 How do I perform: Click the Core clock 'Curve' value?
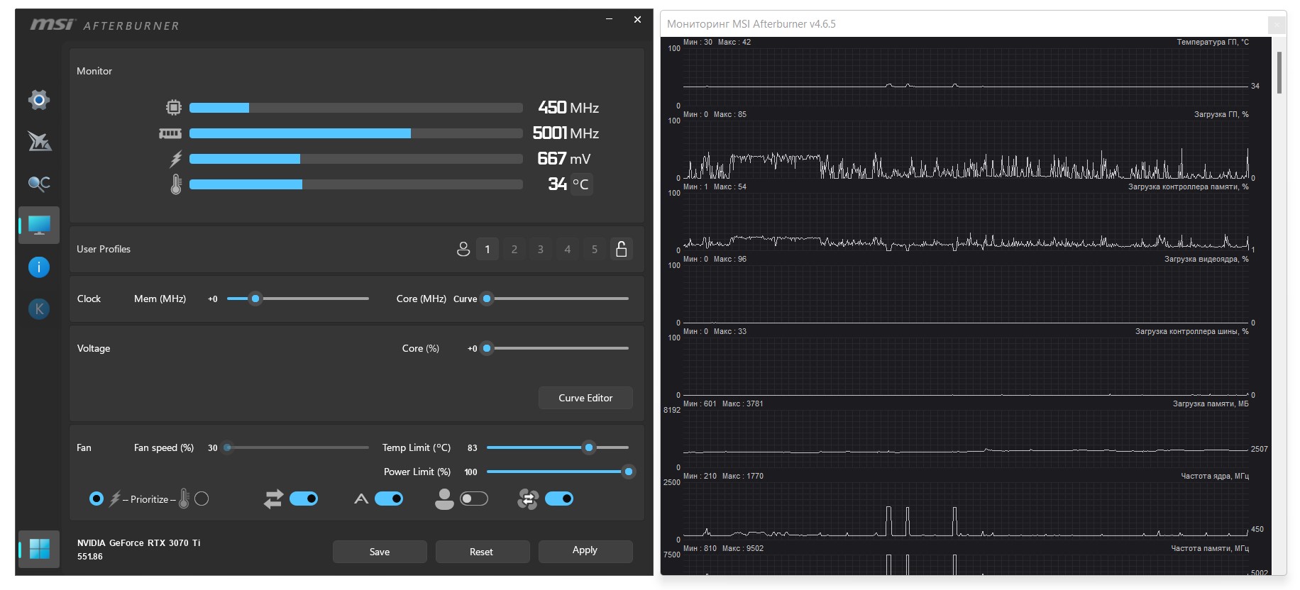[x=466, y=299]
